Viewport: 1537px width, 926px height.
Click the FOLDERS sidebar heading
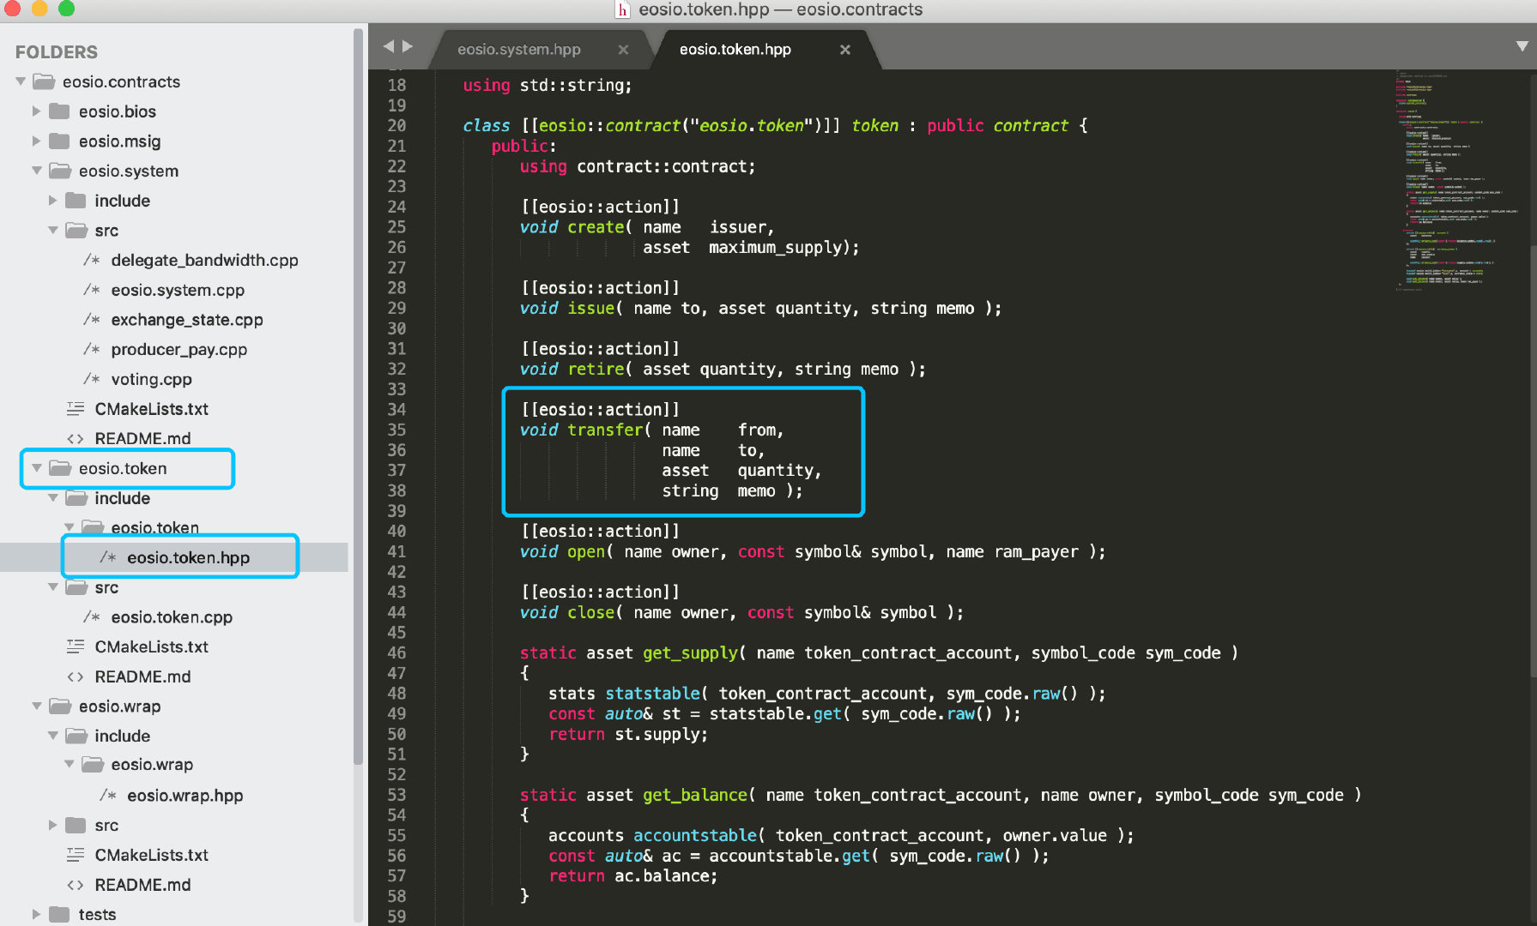click(x=57, y=51)
